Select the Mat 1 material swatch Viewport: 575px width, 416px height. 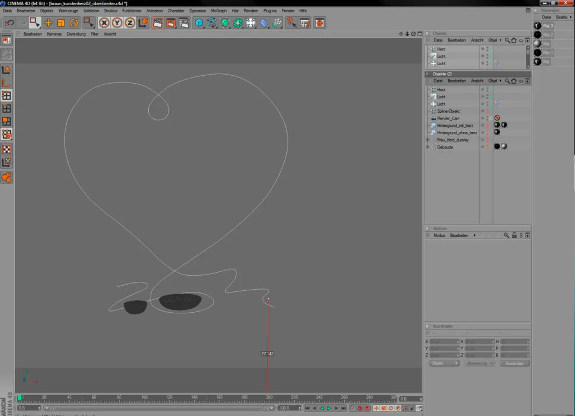click(537, 53)
